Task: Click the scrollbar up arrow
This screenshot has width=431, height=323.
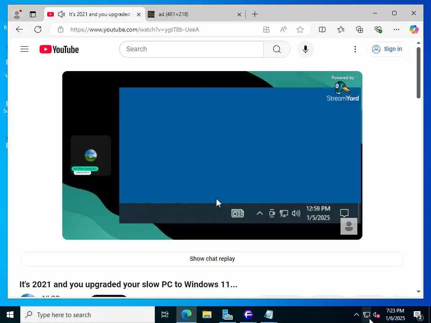Action: 418,43
